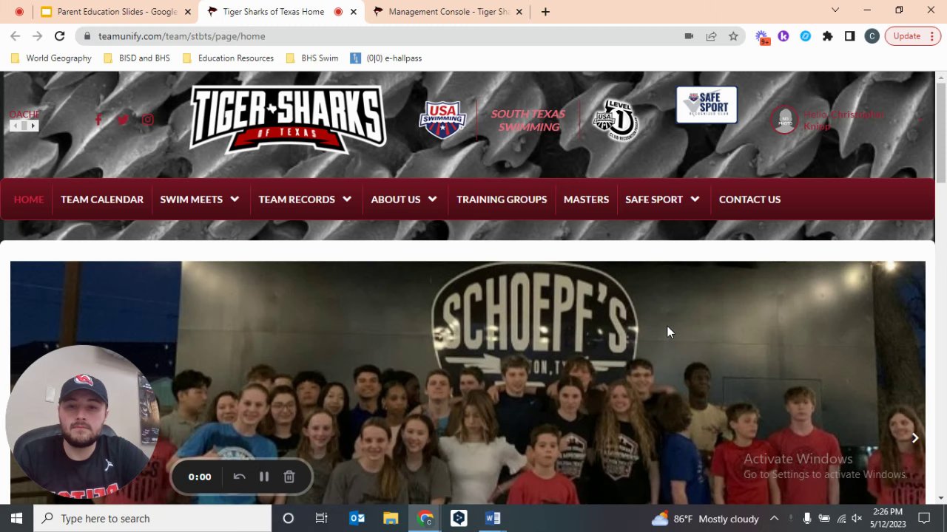This screenshot has width=947, height=532.
Task: Click the taskbar search box
Action: (153, 519)
